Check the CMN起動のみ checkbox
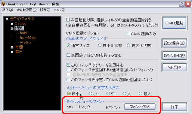Image resolution: width=192 pixels, height=114 pixels. 129,33
